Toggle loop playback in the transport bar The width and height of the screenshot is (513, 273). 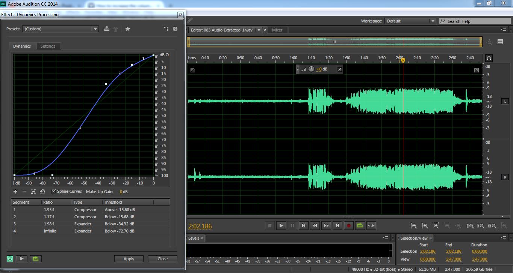pos(360,225)
